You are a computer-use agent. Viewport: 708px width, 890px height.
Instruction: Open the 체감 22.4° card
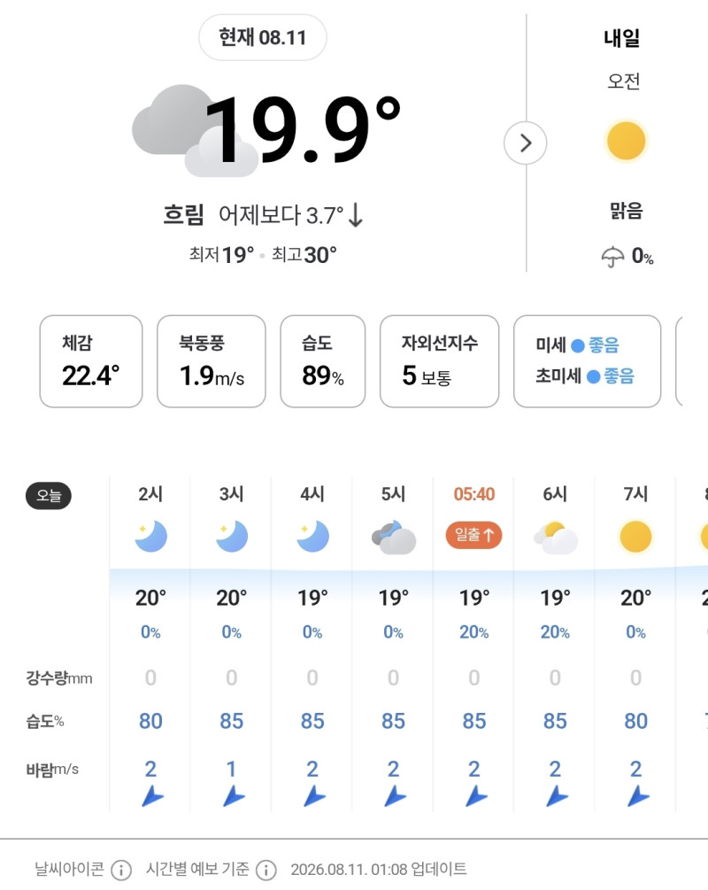91,361
